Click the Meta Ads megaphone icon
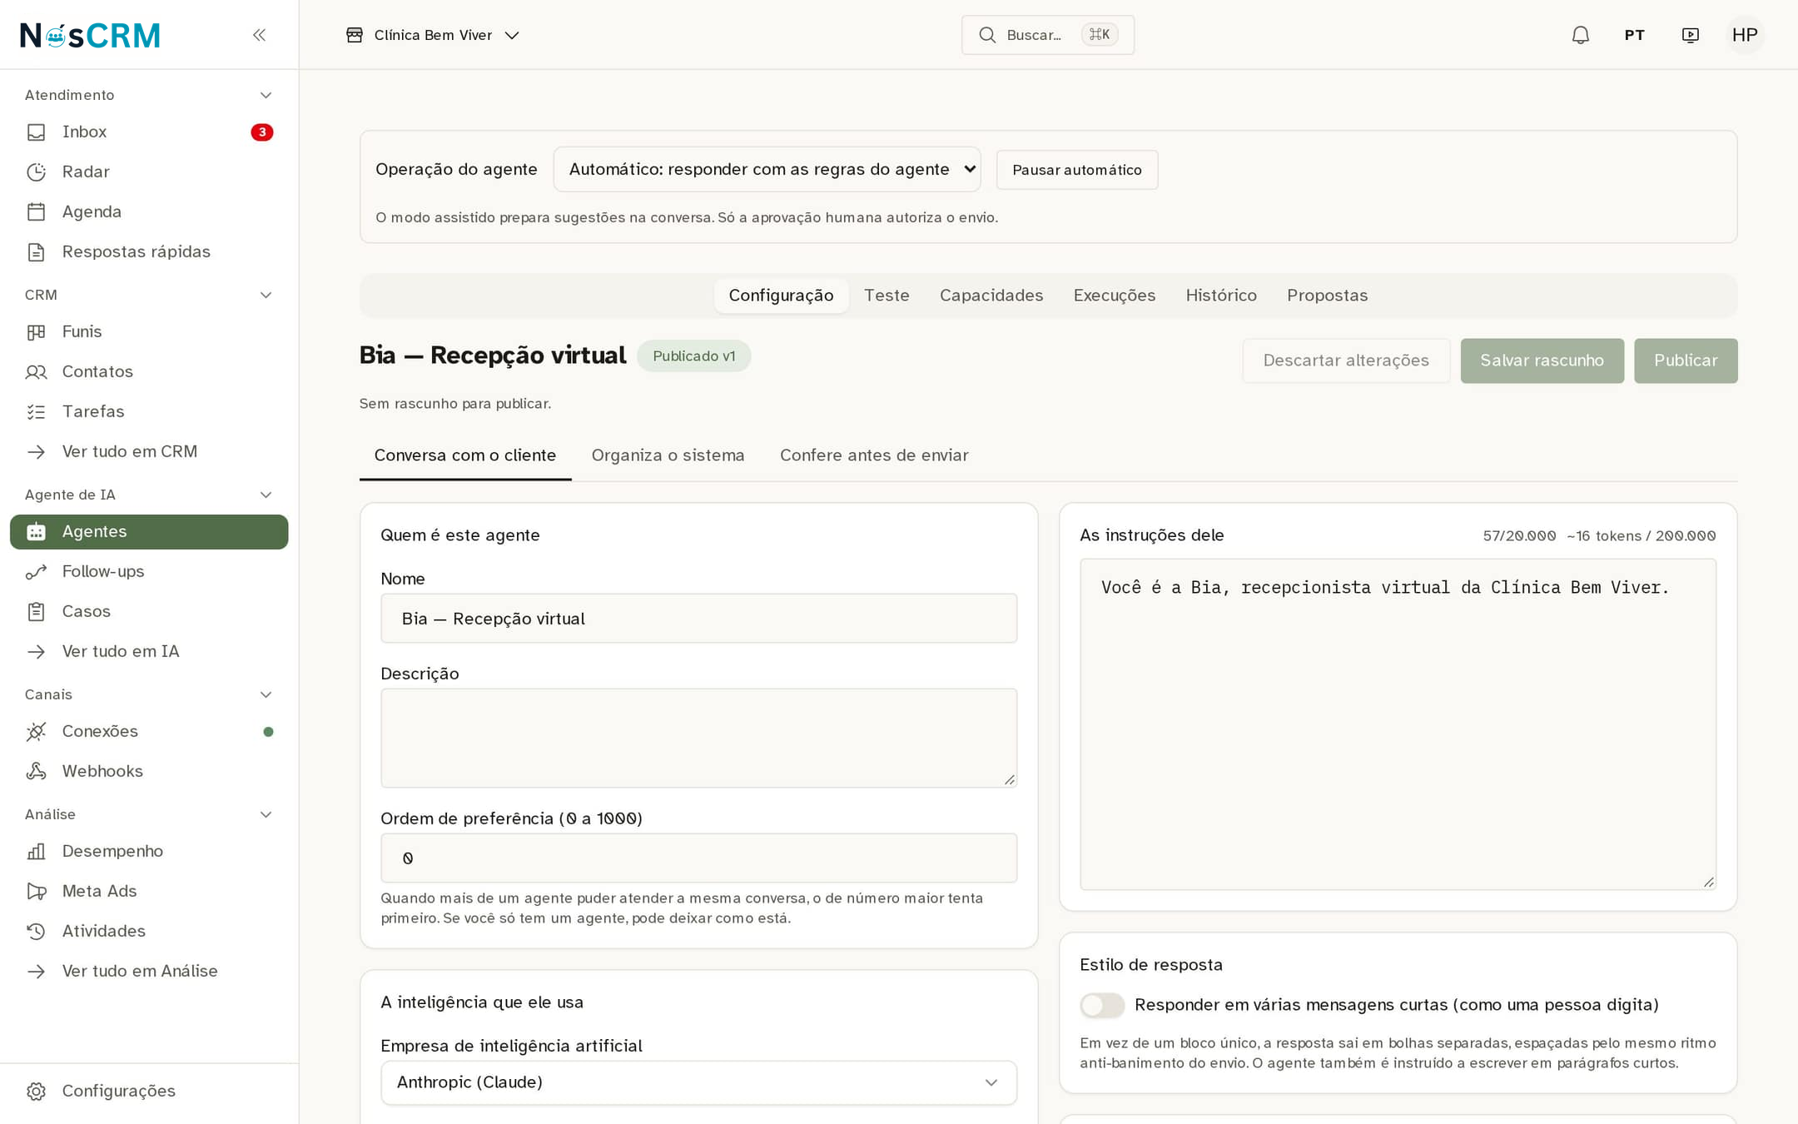The image size is (1798, 1124). [36, 891]
